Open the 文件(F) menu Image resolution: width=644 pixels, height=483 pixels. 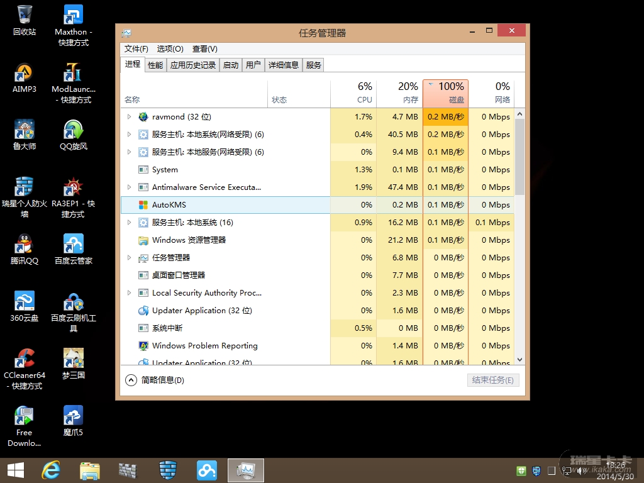click(x=136, y=49)
